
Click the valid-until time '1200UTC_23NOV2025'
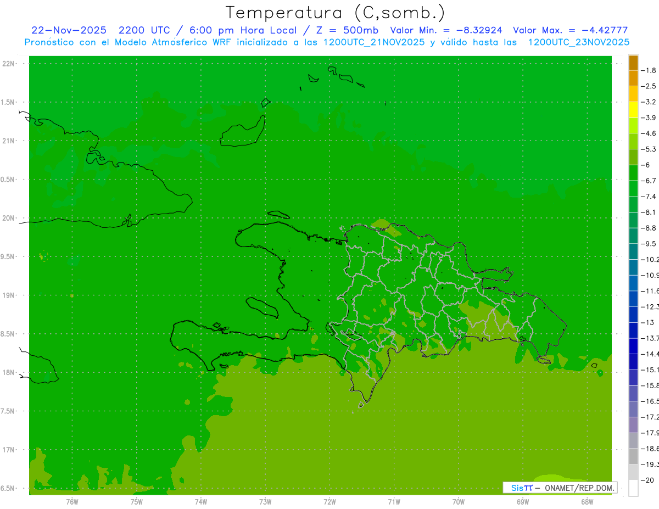578,42
